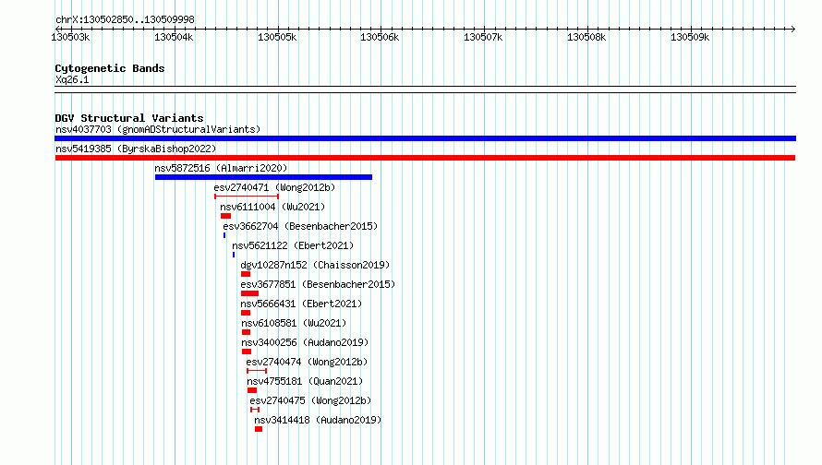Click the Cytogenetic Bands track title

pyautogui.click(x=110, y=68)
